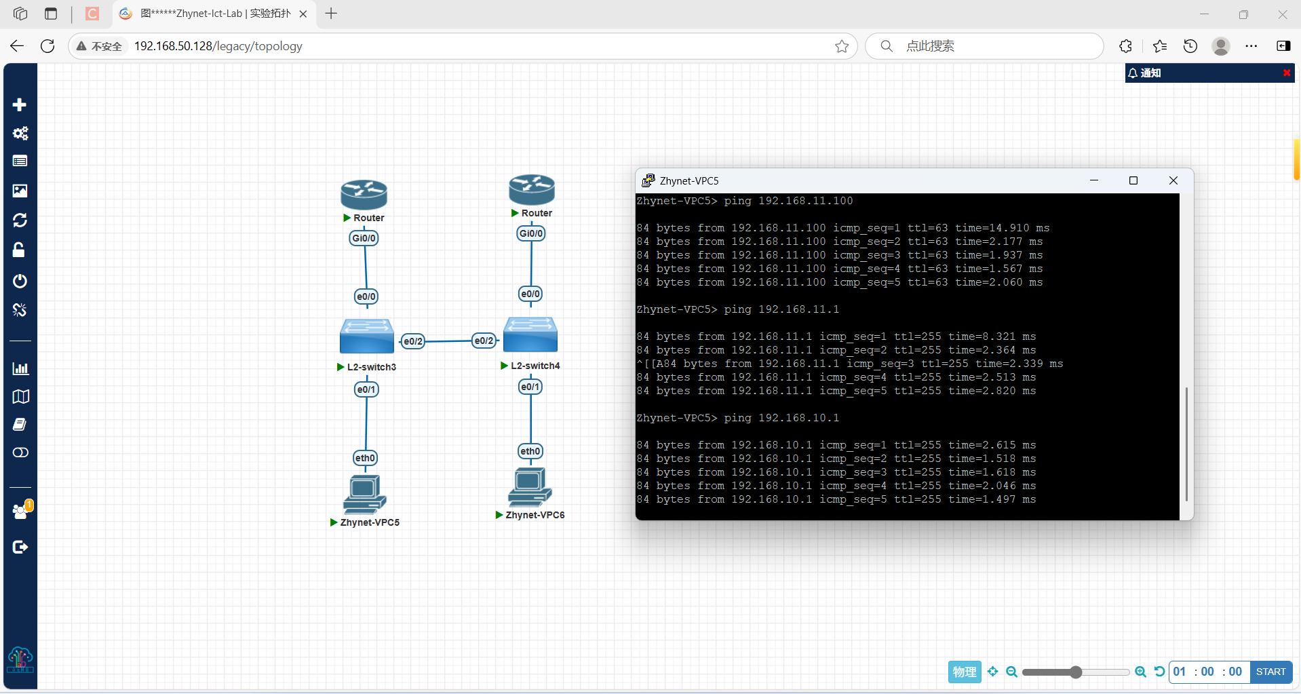Click the tab actions icon at top left
Viewport: 1301px width, 694px height.
[x=51, y=14]
